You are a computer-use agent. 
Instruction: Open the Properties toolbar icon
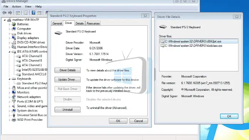coord(26,13)
